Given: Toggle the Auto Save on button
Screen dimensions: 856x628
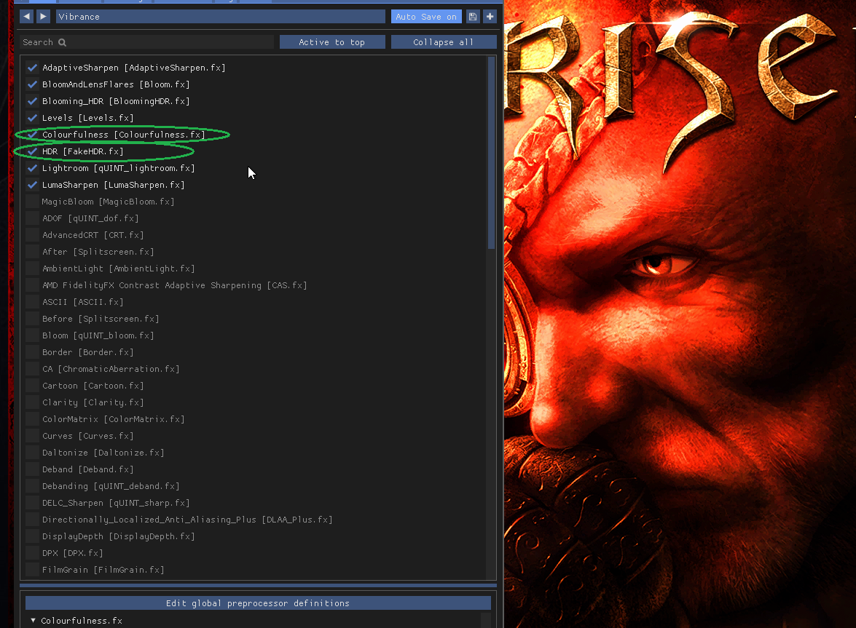Looking at the screenshot, I should pos(426,16).
